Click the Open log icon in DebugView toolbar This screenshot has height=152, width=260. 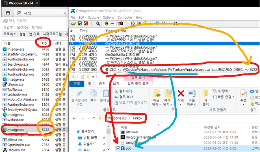pos(73,24)
